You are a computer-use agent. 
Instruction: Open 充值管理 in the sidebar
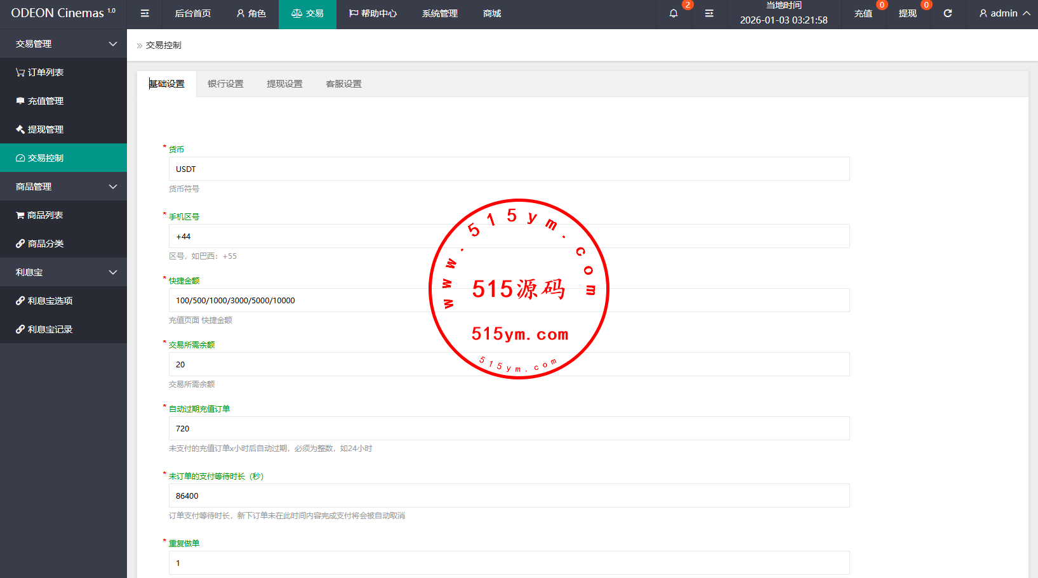click(39, 101)
